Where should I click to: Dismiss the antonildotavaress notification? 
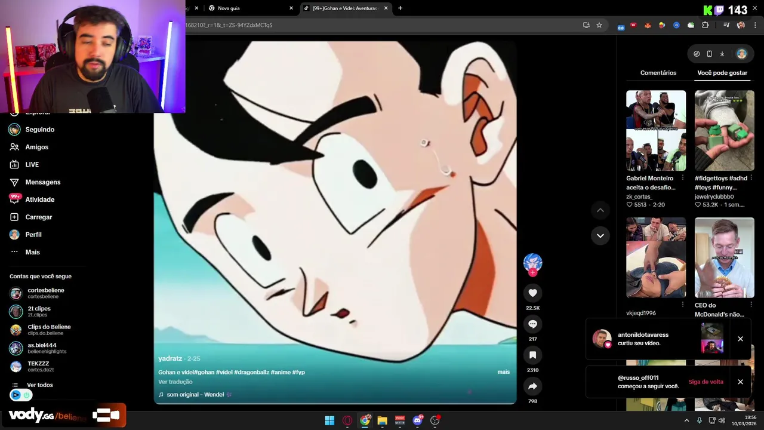coord(740,339)
